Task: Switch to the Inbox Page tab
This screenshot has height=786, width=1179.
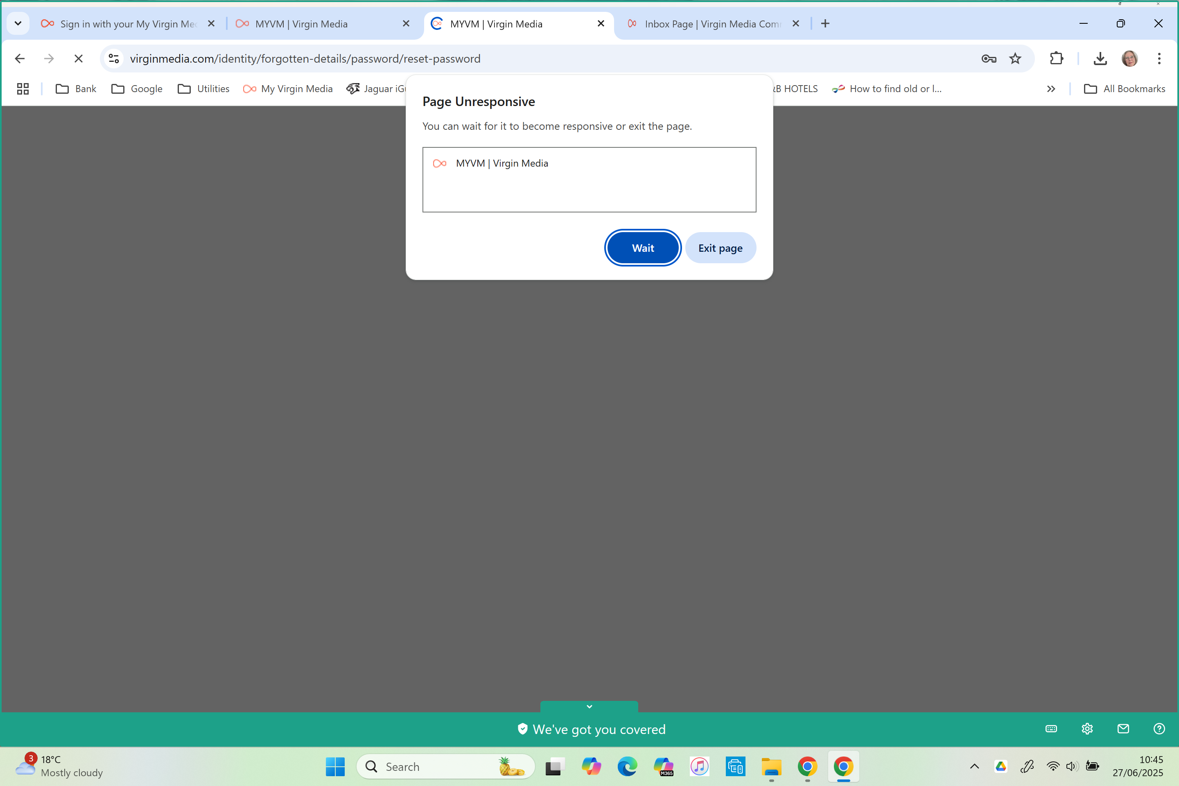Action: 713,24
